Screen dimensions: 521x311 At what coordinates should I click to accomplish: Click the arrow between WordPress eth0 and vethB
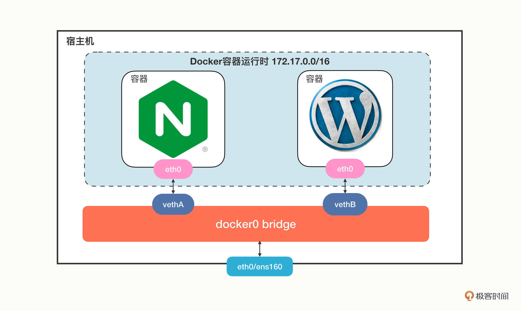[x=345, y=186]
